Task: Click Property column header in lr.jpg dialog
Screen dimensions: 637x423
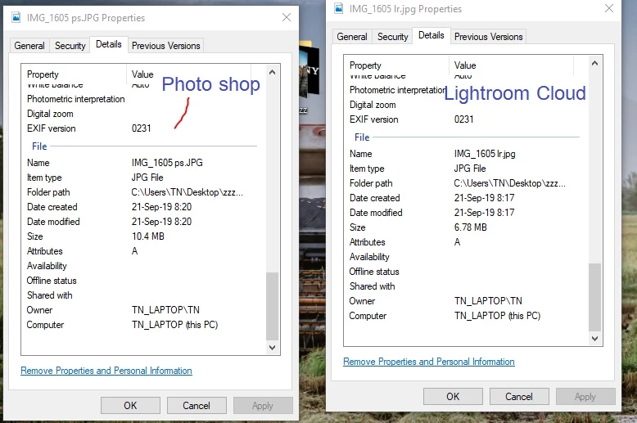Action: [396, 65]
